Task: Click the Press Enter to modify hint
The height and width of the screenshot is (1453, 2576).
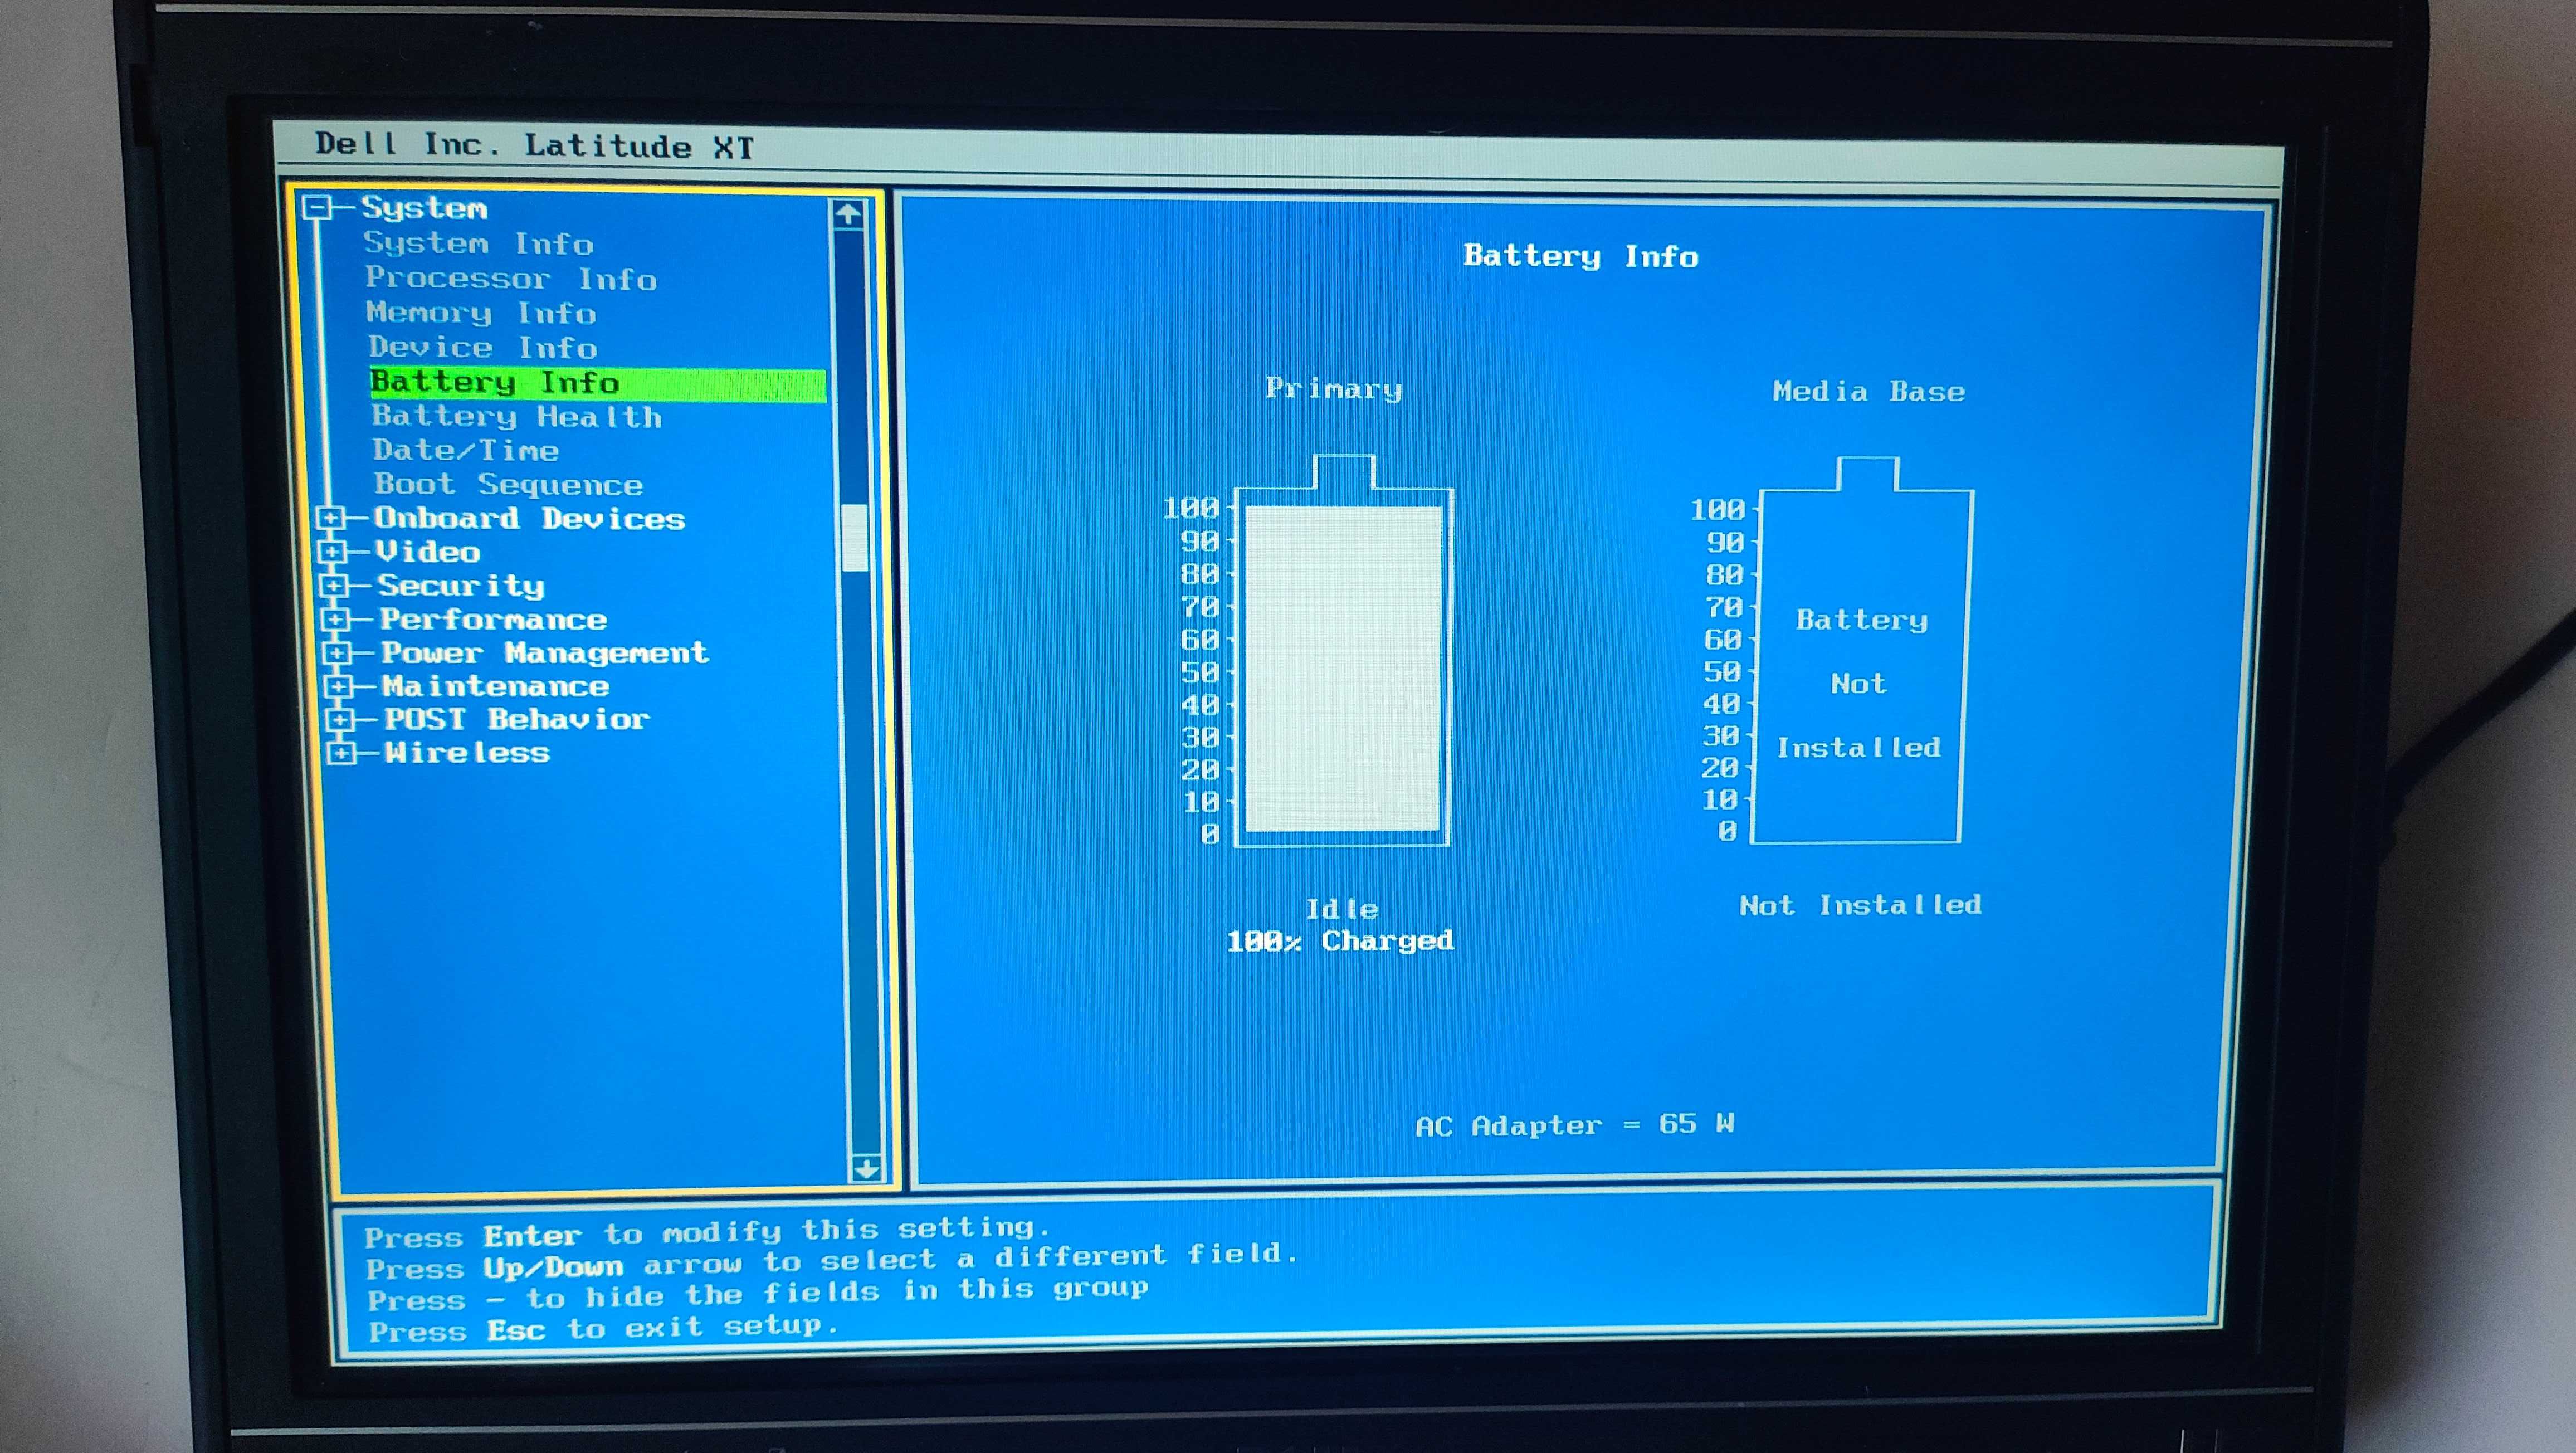Action: click(707, 1232)
